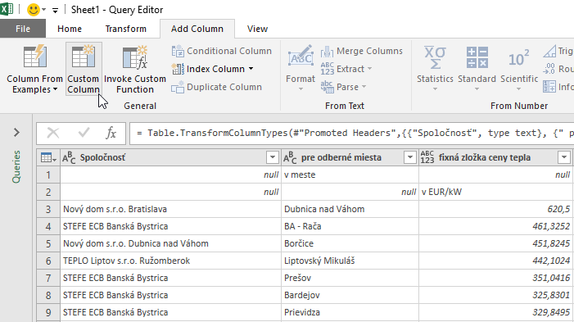This screenshot has height=322, width=574.
Task: Open the Rounding menu
Action: [558, 69]
